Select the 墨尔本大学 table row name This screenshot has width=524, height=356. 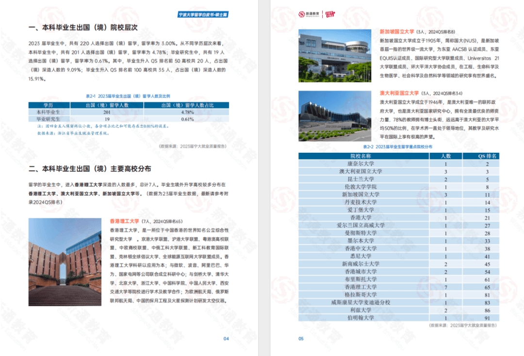pos(361,241)
